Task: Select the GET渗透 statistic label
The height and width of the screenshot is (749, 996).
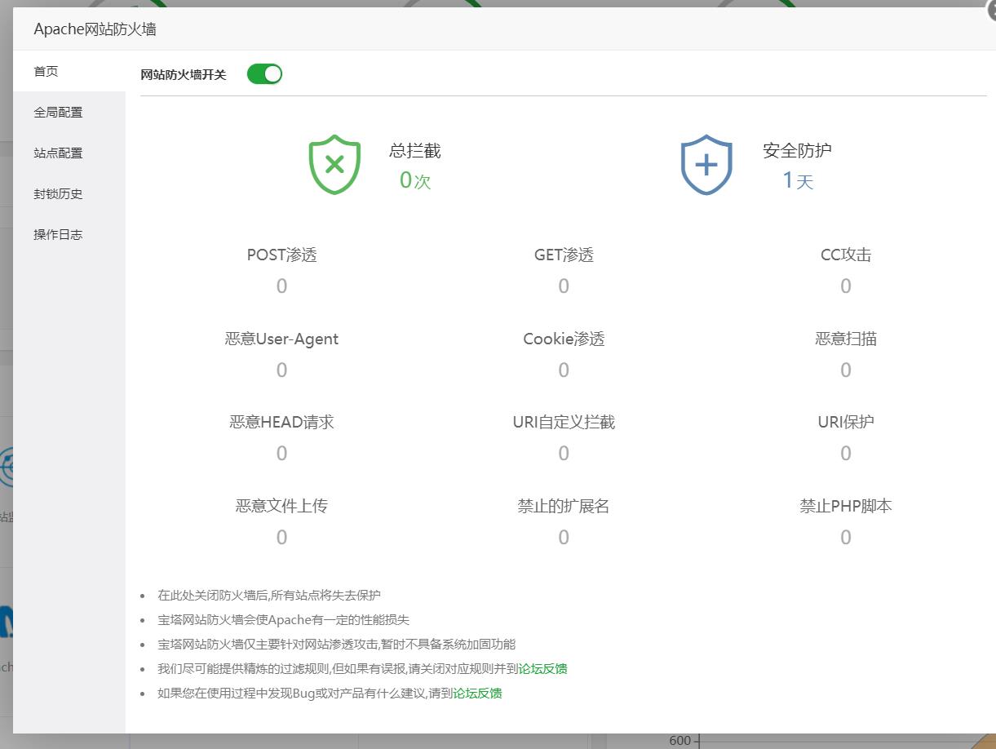Action: (x=564, y=255)
